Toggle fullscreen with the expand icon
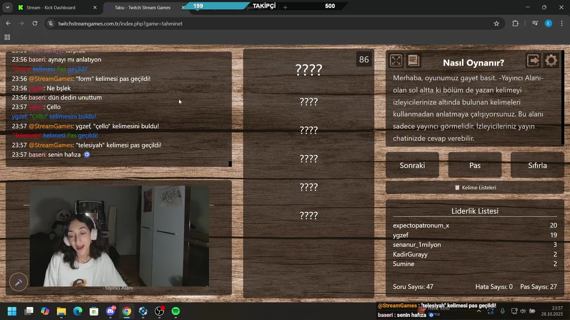 tap(396, 60)
